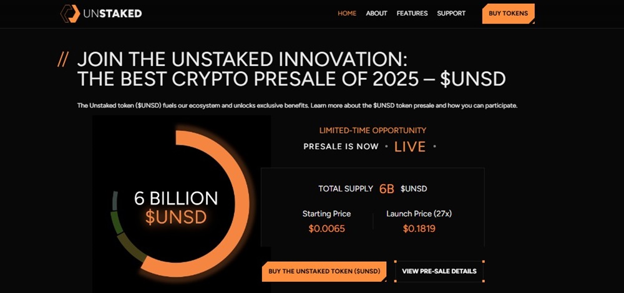Click the $0.0065 starting price
This screenshot has width=624, height=293.
click(x=326, y=229)
